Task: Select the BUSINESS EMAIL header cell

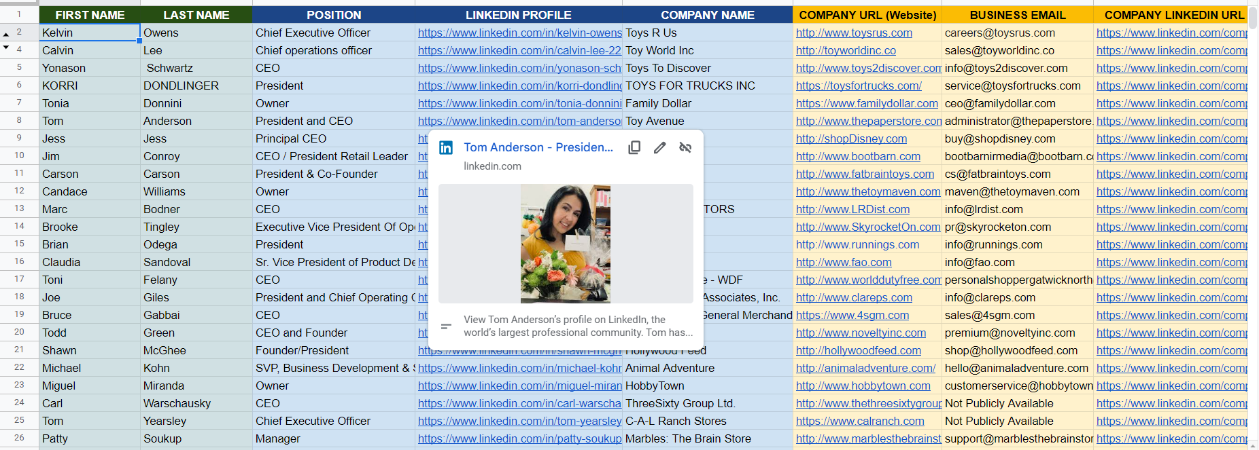Action: [1018, 15]
